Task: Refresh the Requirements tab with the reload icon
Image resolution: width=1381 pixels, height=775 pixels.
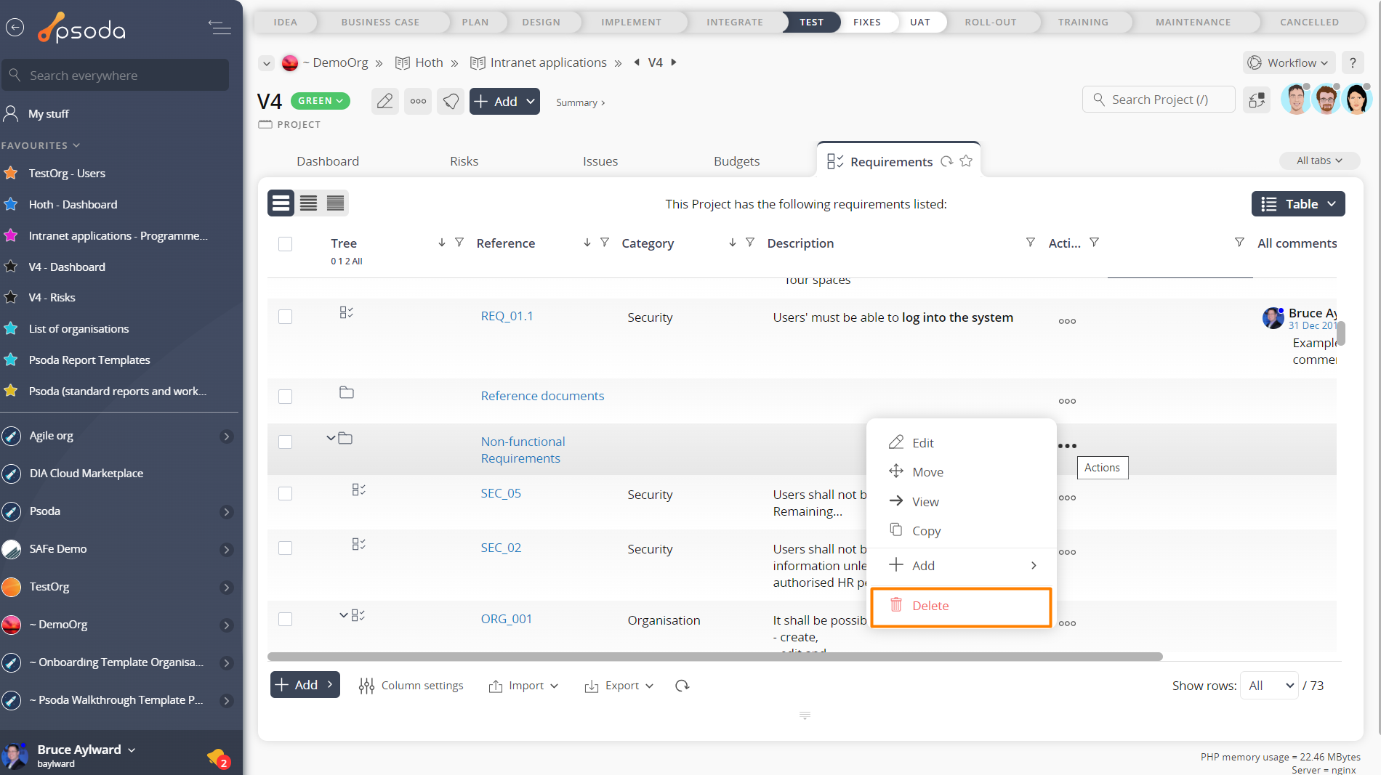Action: tap(946, 161)
